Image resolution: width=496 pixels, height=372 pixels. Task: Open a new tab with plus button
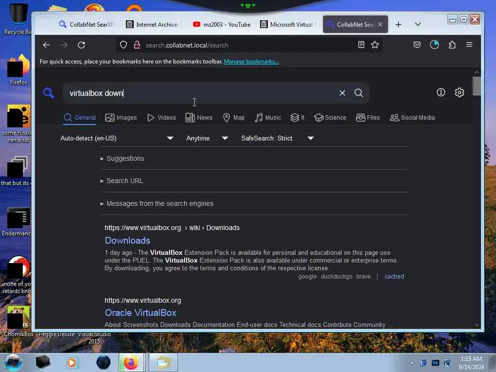pos(398,24)
